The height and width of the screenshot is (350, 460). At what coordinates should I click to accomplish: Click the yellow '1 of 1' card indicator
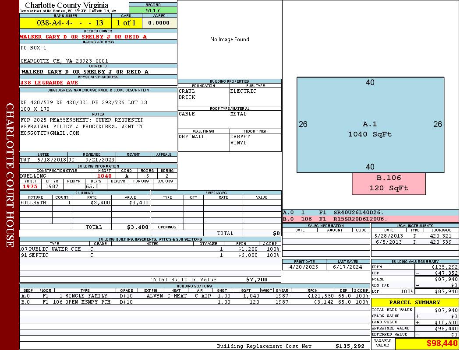pos(126,23)
